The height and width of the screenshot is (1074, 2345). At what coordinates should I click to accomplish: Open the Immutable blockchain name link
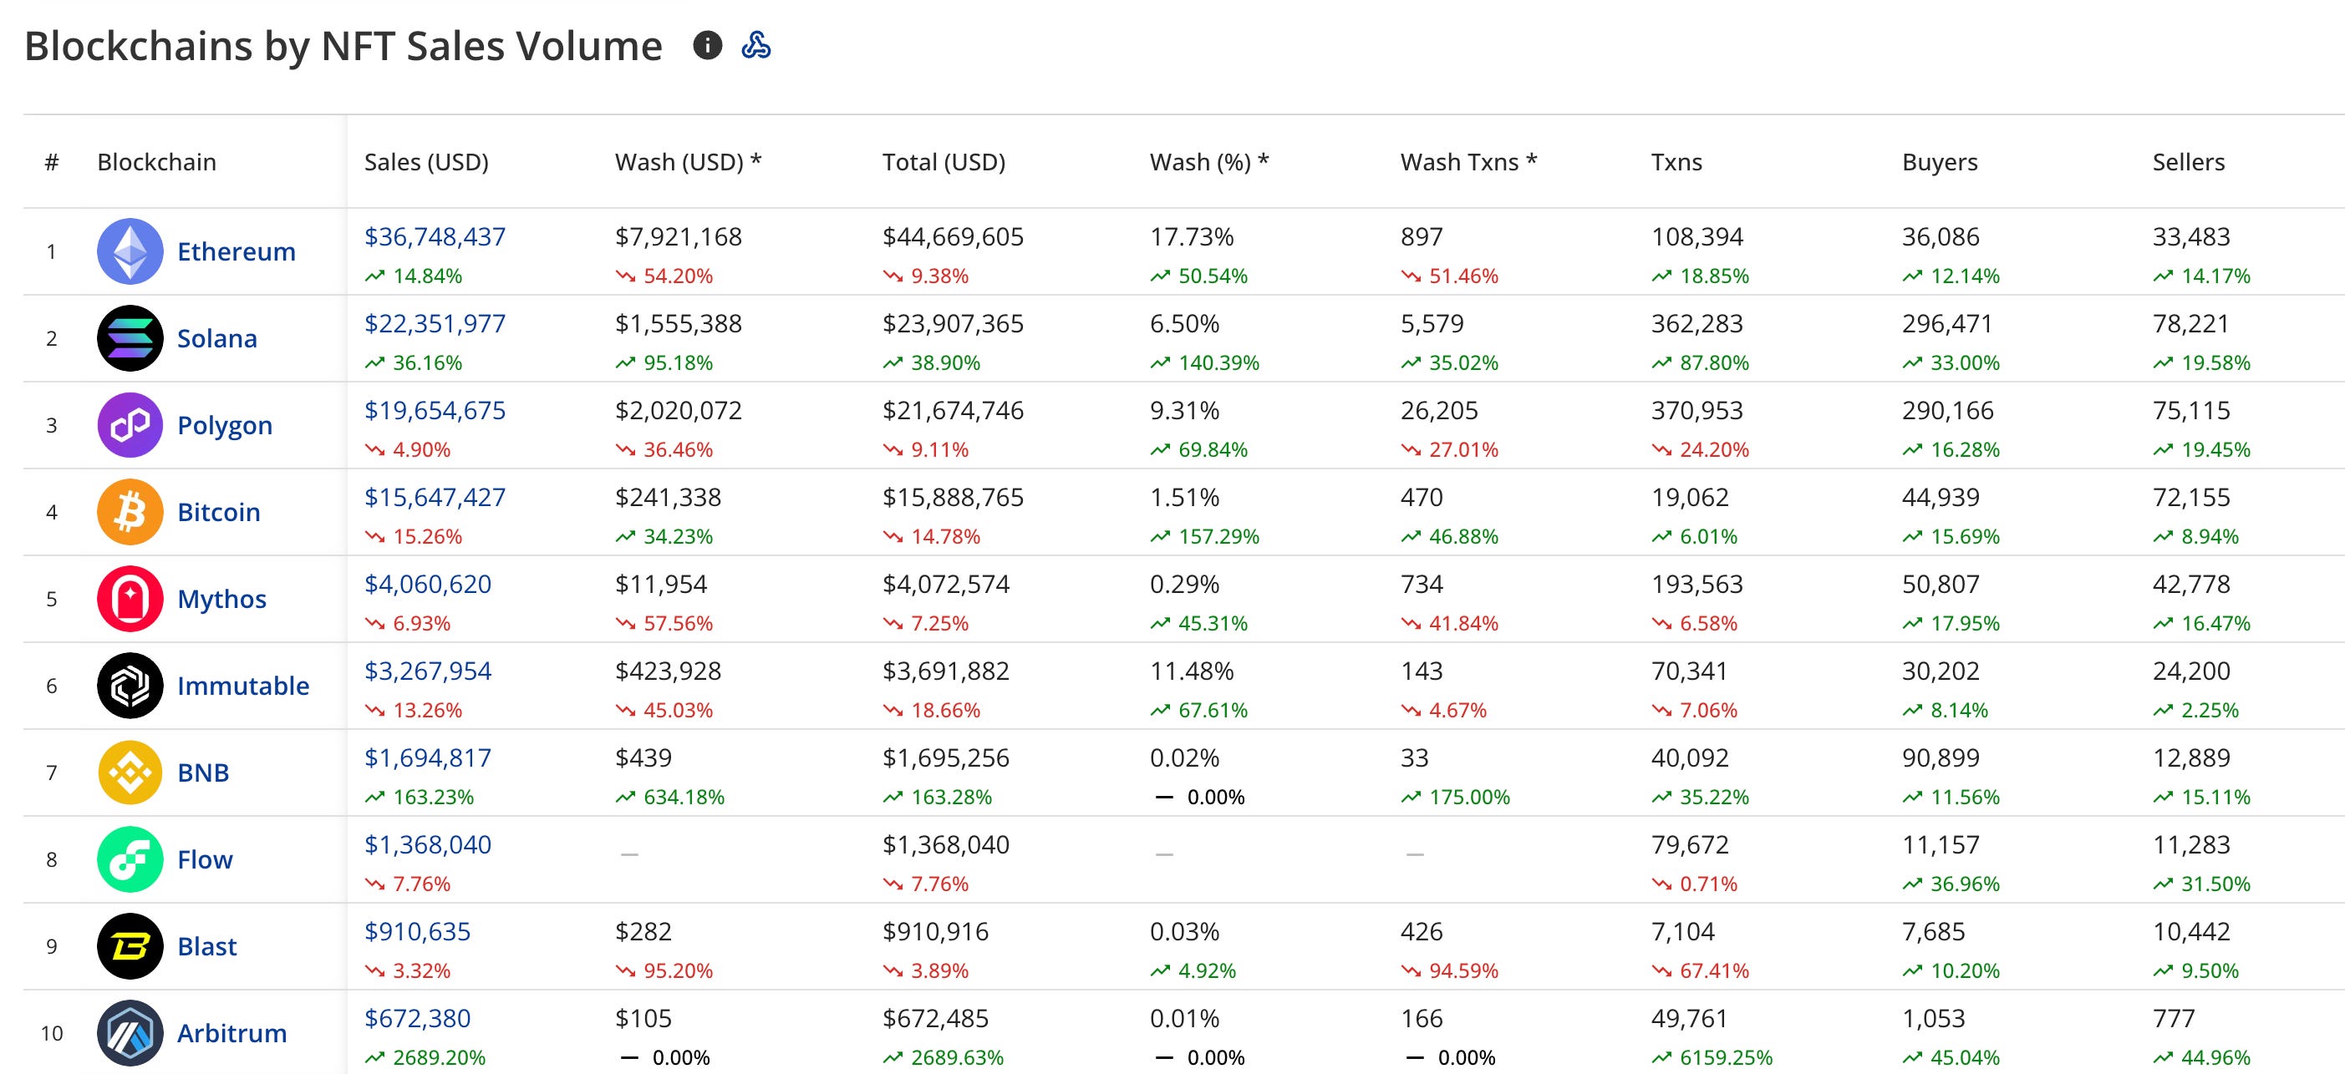click(243, 686)
